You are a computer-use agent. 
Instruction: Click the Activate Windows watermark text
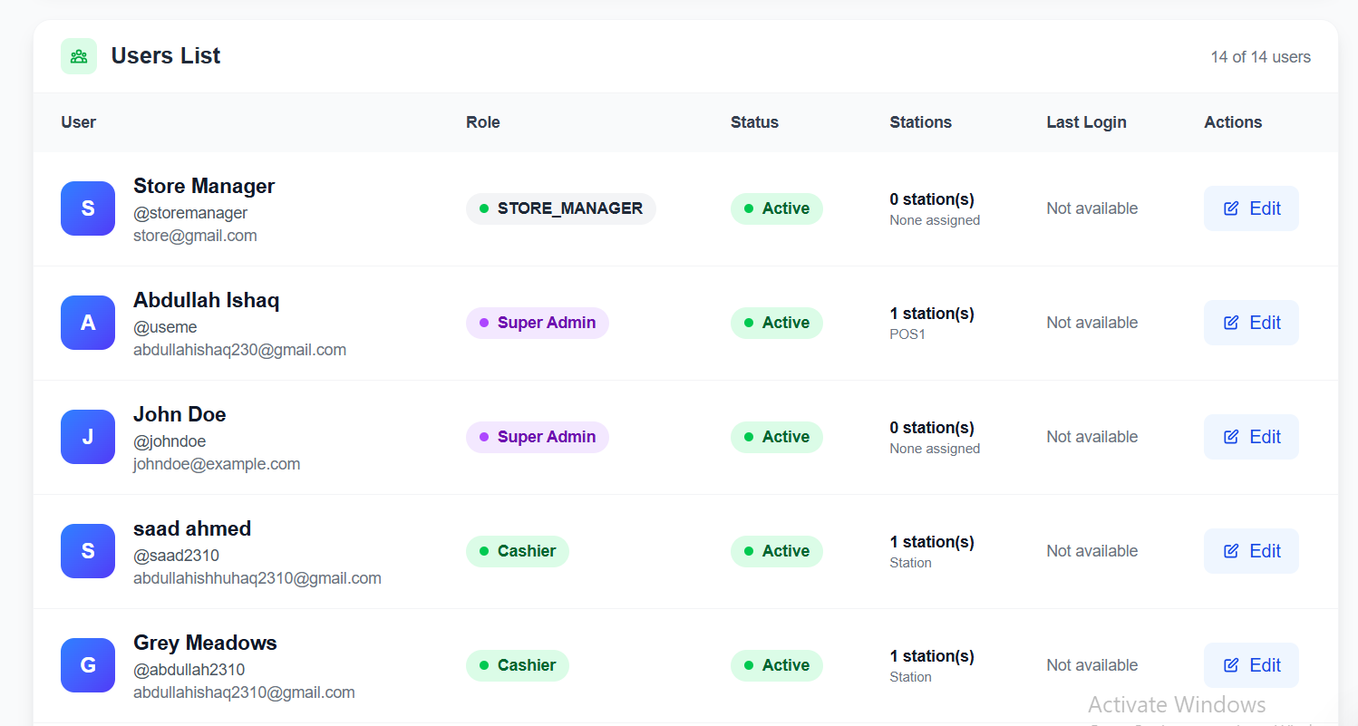pyautogui.click(x=1176, y=704)
